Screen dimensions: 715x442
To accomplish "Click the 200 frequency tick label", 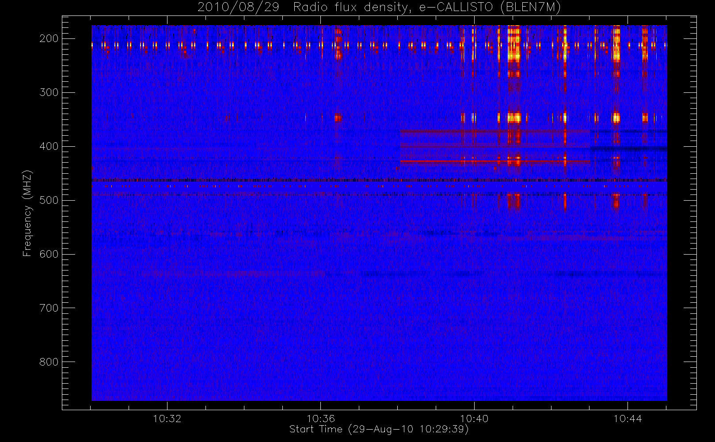I will (49, 38).
